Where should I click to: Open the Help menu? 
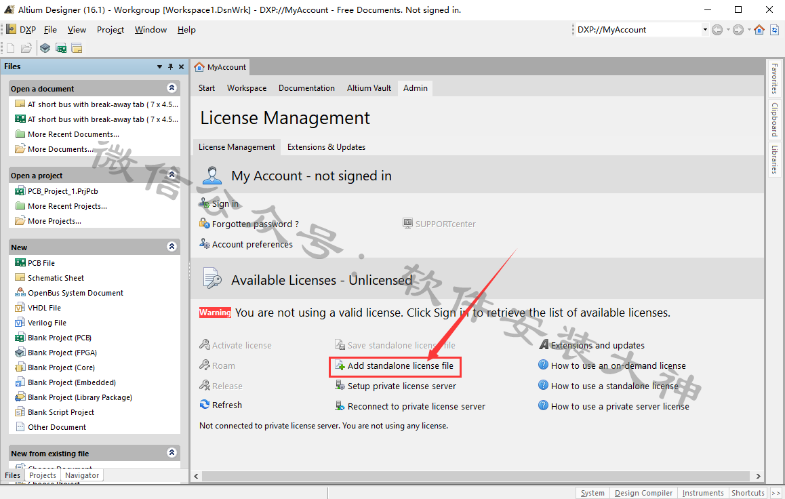[186, 30]
